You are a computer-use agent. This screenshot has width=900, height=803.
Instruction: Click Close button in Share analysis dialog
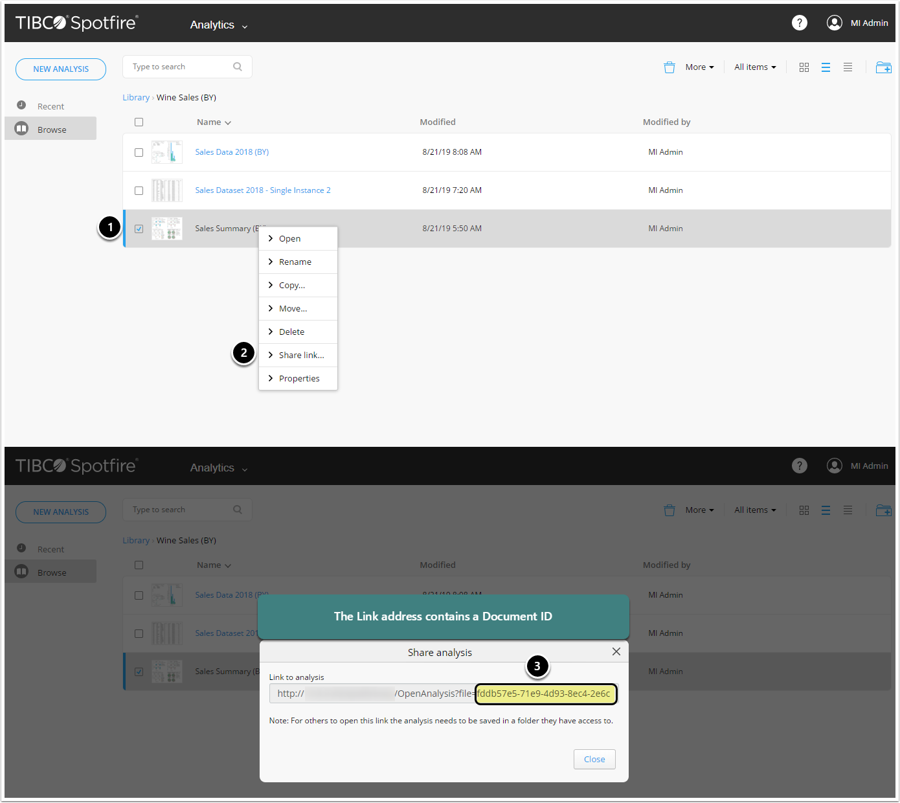coord(594,759)
